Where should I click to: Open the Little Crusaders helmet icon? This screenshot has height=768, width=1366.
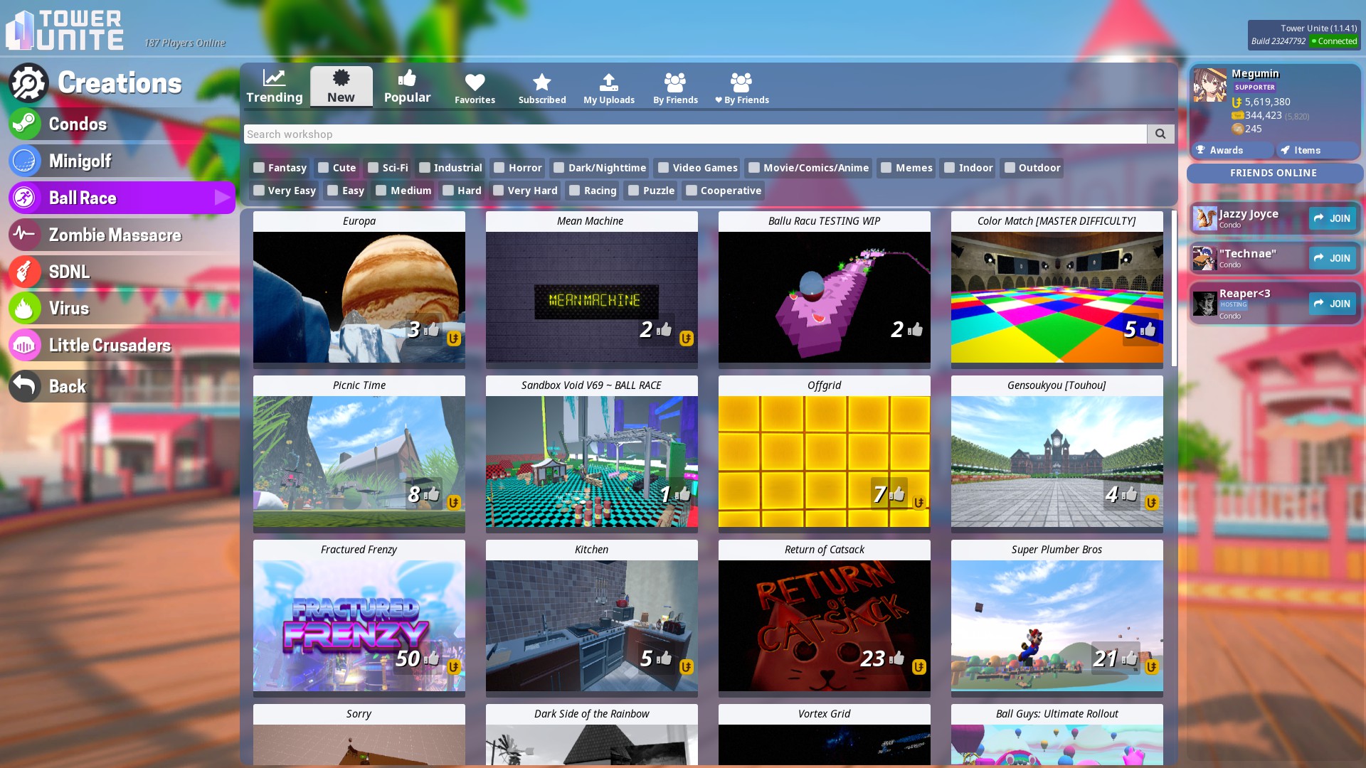25,346
